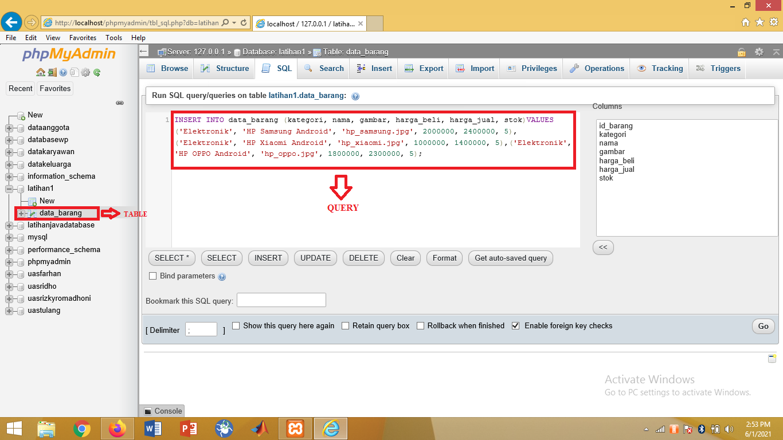The height and width of the screenshot is (440, 783).
Task: Check the Retain query box option
Action: pos(346,325)
